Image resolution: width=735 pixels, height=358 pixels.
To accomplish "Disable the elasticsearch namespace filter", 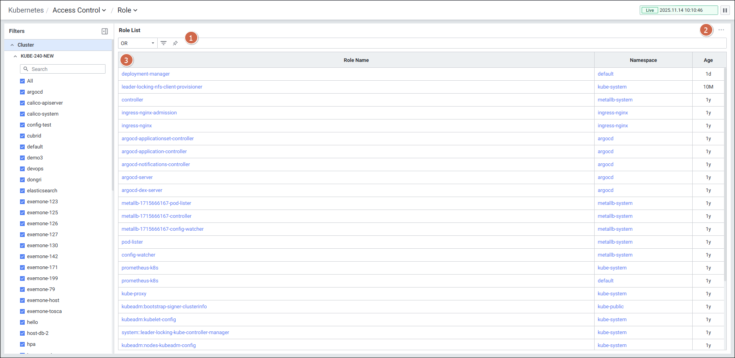I will coord(22,191).
